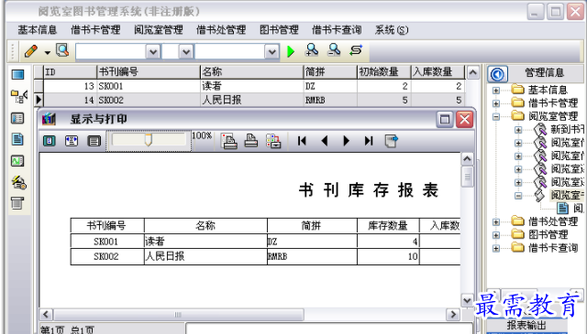587x334 pixels.
Task: Expand the 借书卡查询 tree folder
Action: 496,248
